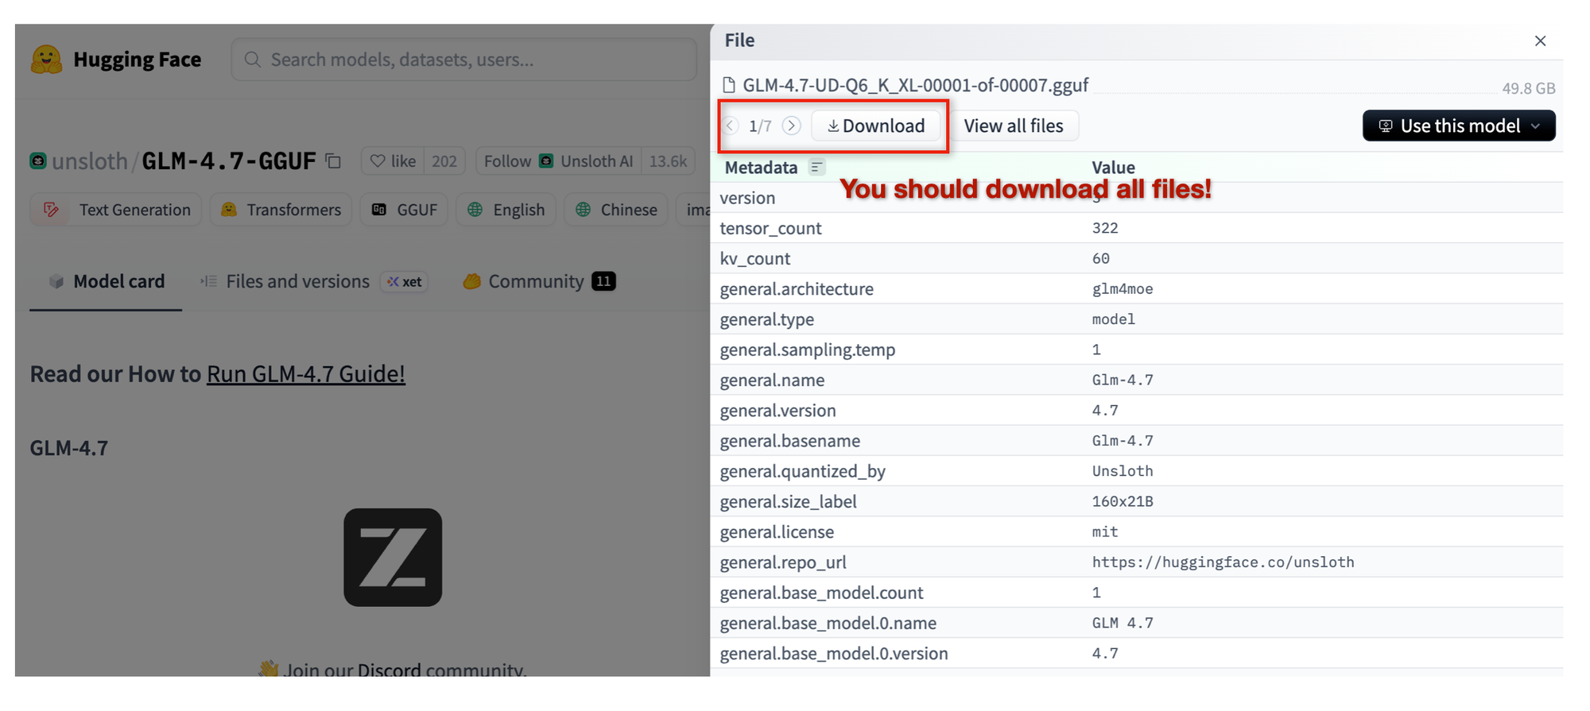Viewport: 1590px width, 711px height.
Task: Download the GGUF file
Action: [x=875, y=126]
